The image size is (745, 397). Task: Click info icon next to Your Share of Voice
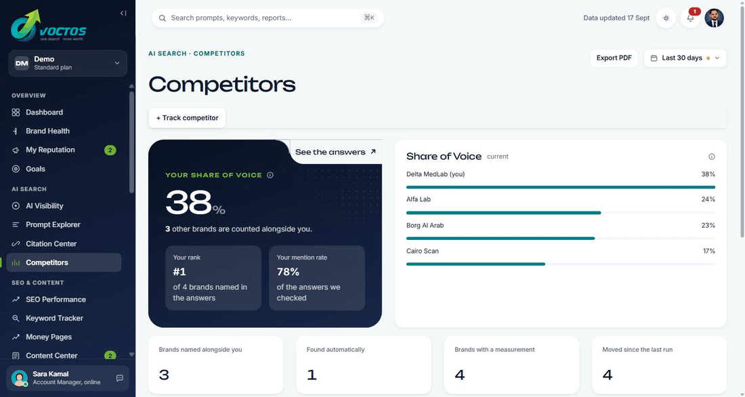270,175
